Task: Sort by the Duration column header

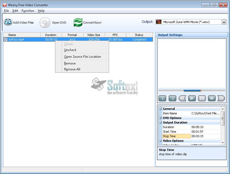Action: pos(51,35)
